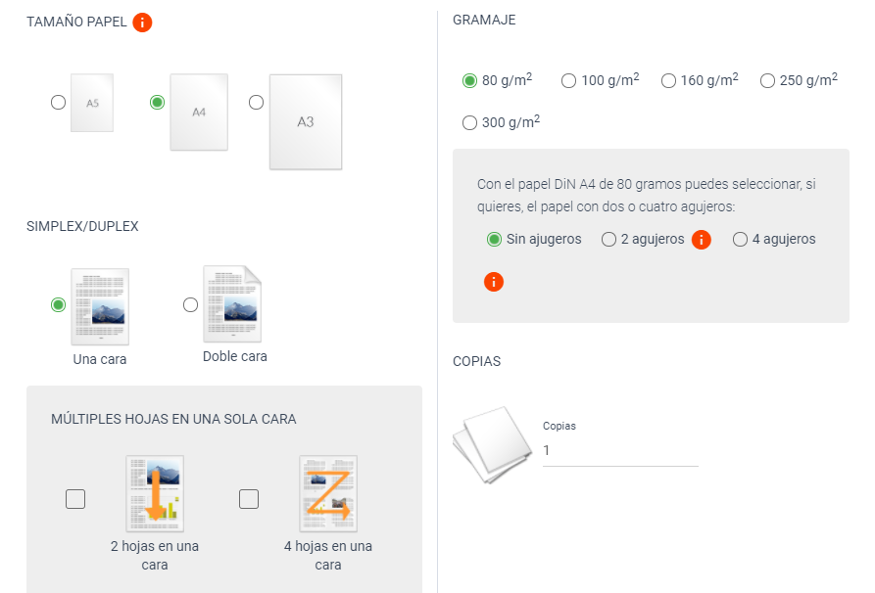The width and height of the screenshot is (875, 593).
Task: Click the A3 paper size image
Action: (x=306, y=121)
